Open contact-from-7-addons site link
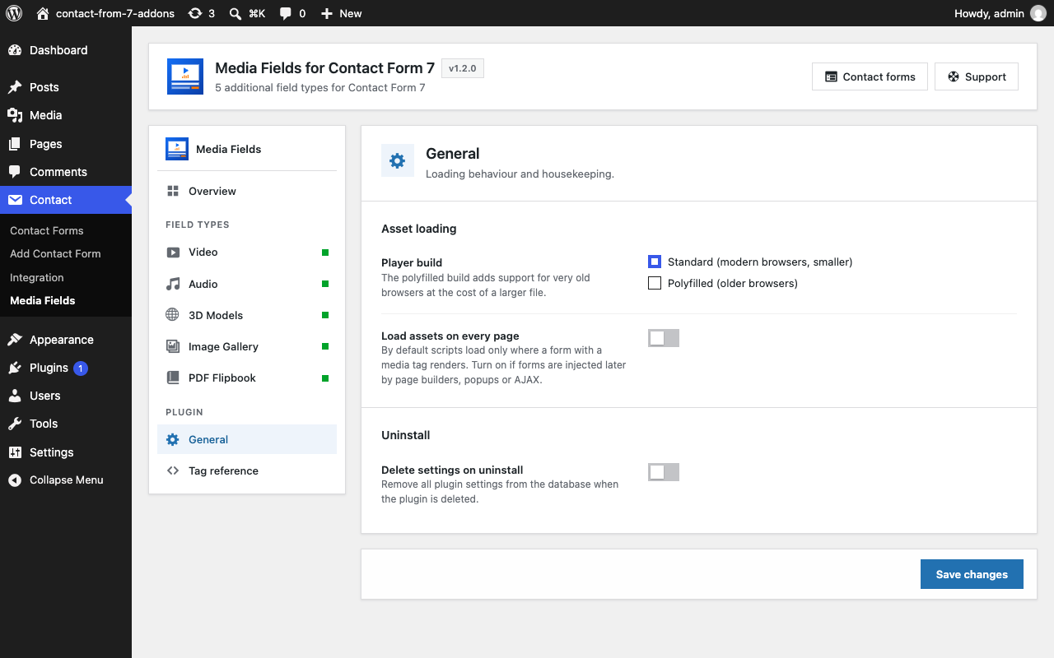The width and height of the screenshot is (1054, 658). coord(104,13)
